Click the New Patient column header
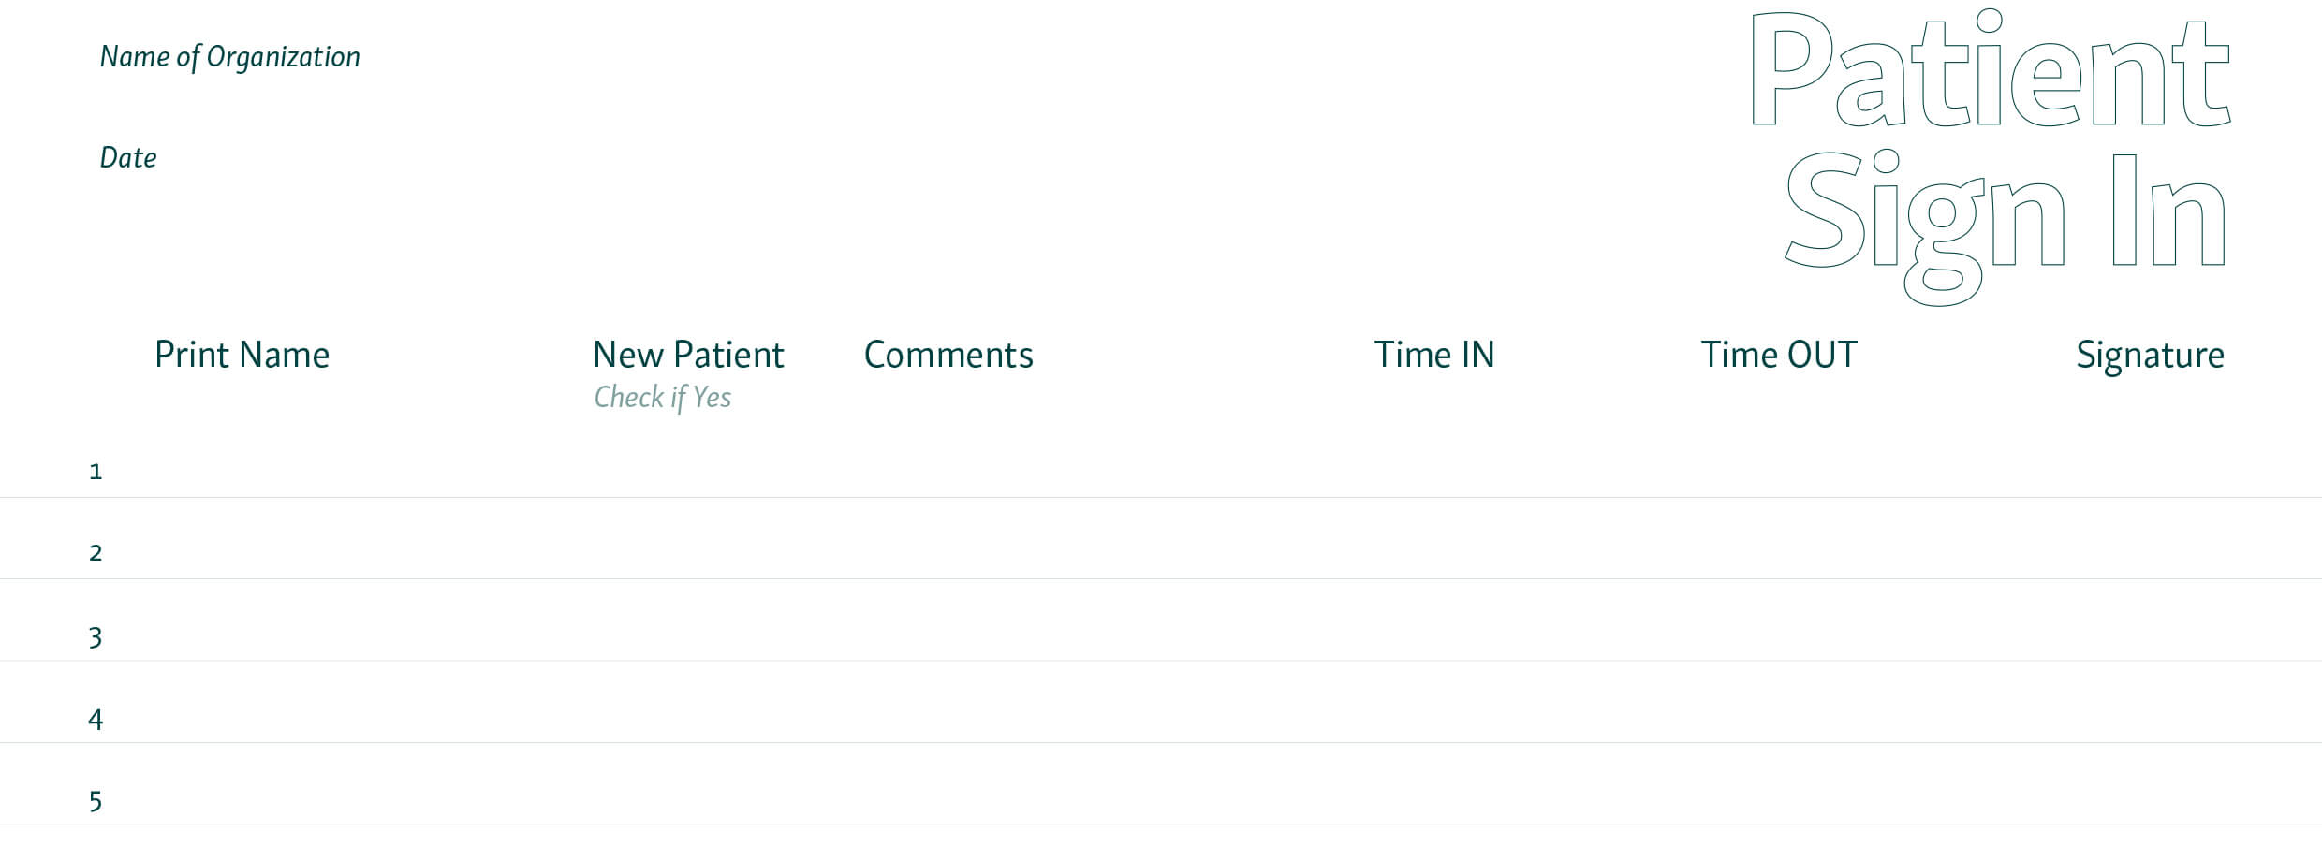 tap(688, 355)
